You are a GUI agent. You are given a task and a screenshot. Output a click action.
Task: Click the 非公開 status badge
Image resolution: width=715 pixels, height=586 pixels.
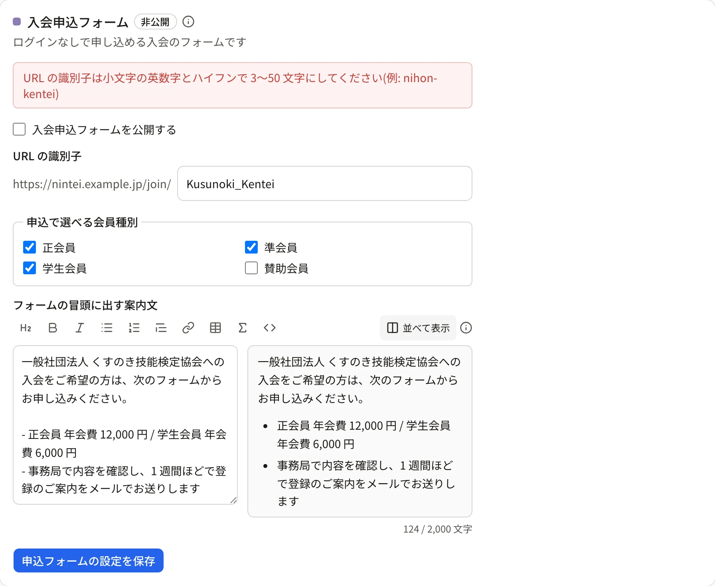coord(155,22)
